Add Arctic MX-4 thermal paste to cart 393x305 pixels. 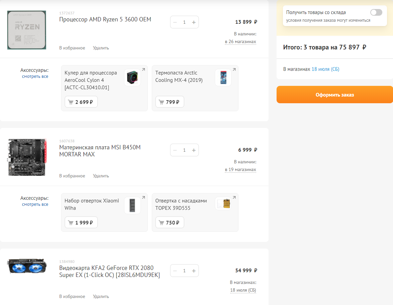click(169, 102)
